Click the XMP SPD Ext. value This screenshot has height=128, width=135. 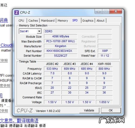pos(105,51)
